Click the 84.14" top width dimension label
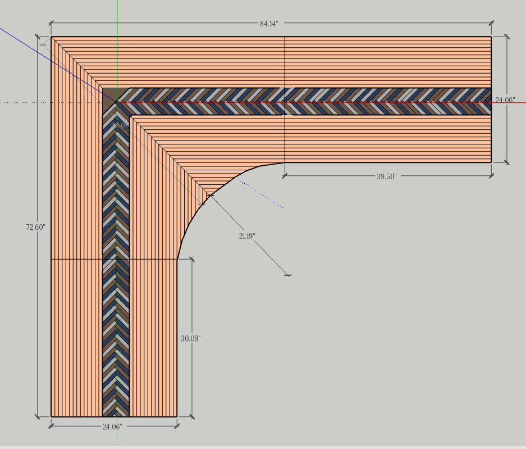The image size is (526, 449). (x=269, y=23)
